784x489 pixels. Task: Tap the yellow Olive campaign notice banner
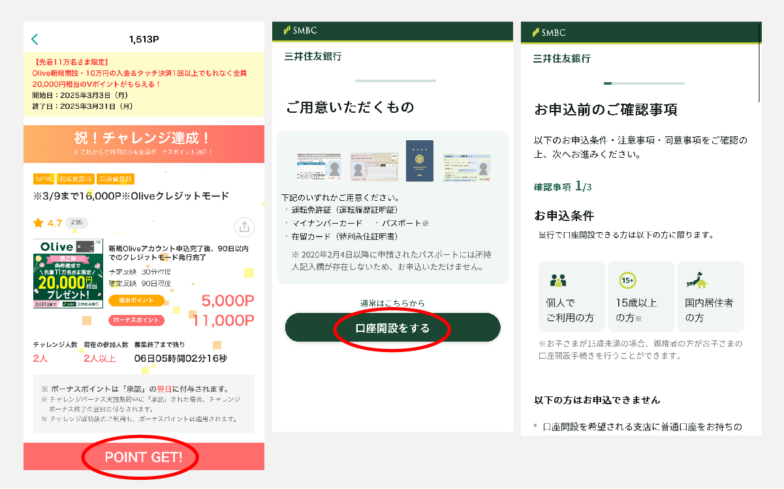(144, 85)
